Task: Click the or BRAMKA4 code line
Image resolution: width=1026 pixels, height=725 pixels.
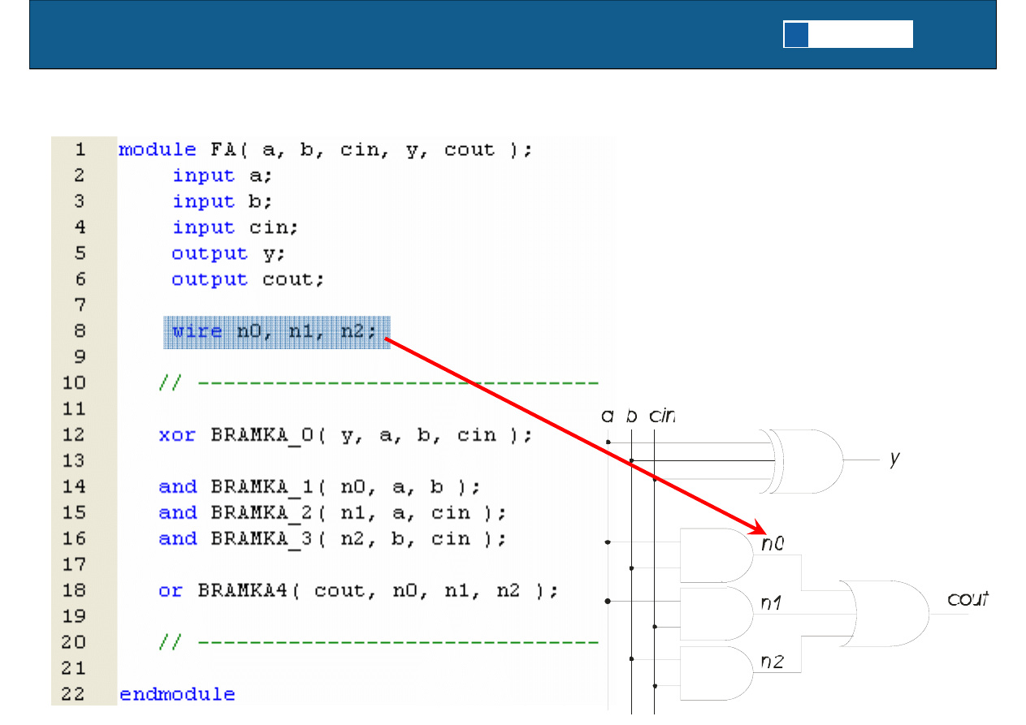Action: point(357,591)
